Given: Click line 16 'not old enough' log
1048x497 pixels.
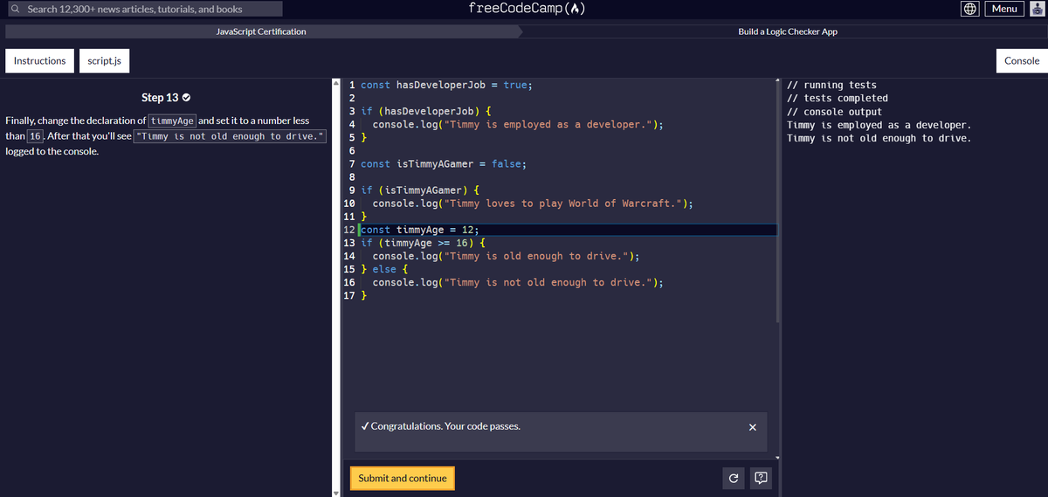Looking at the screenshot, I should click(x=518, y=282).
